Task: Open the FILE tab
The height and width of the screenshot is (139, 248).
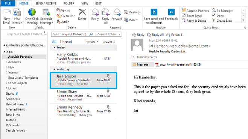Action: tap(8, 3)
